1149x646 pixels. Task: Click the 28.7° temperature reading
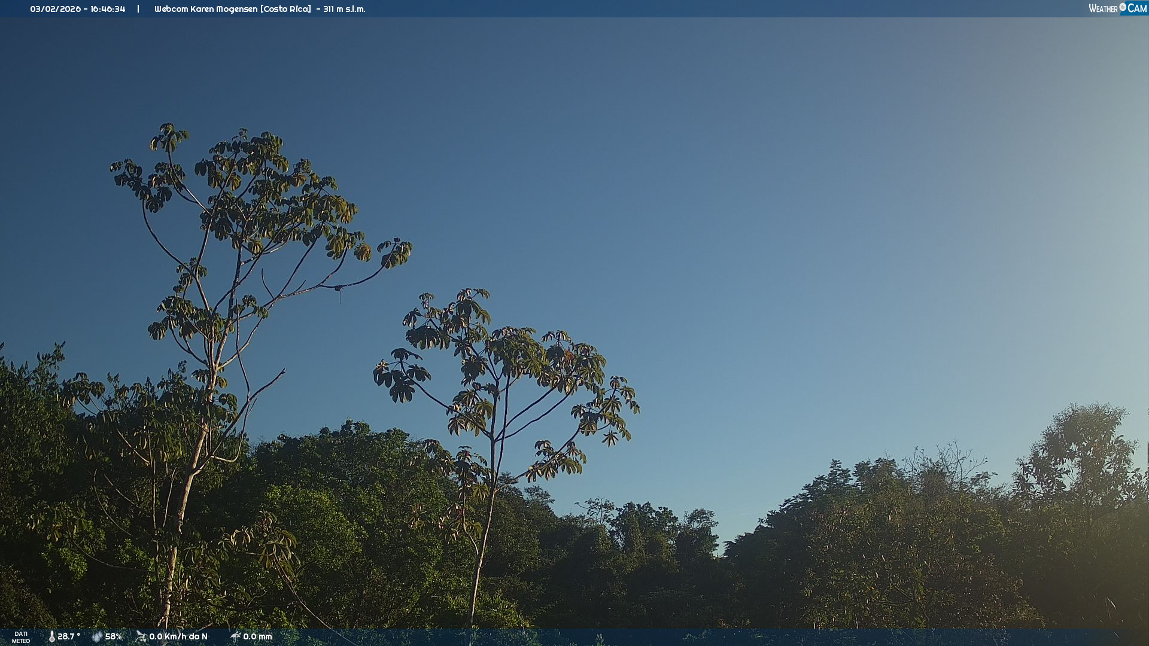pyautogui.click(x=69, y=636)
